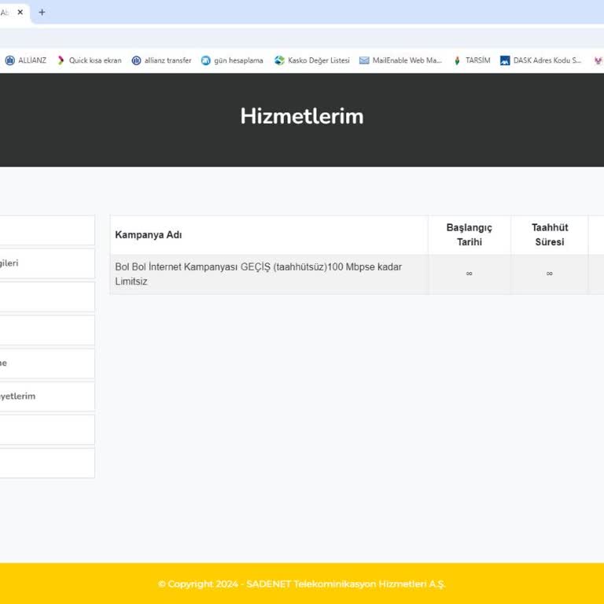The image size is (604, 604).
Task: Click the Hizmetlerim page heading
Action: click(x=302, y=116)
